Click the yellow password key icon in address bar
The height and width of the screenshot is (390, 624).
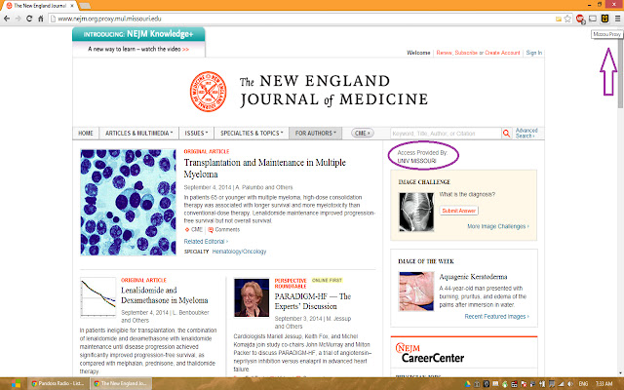coord(559,19)
